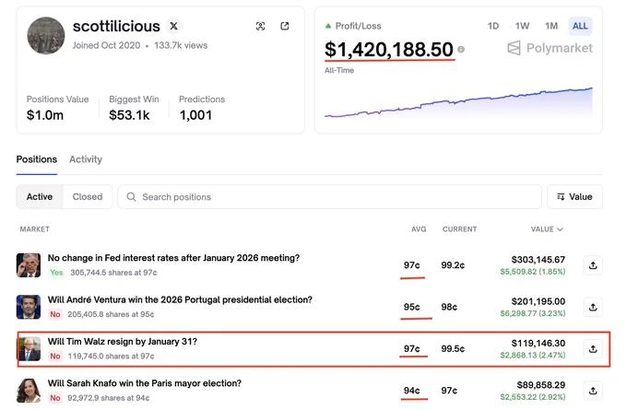This screenshot has height=410, width=627.
Task: Click inside the Search positions field
Action: (x=329, y=196)
